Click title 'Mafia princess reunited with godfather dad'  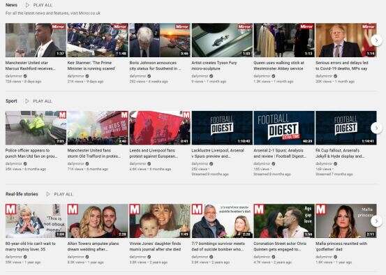(x=341, y=246)
